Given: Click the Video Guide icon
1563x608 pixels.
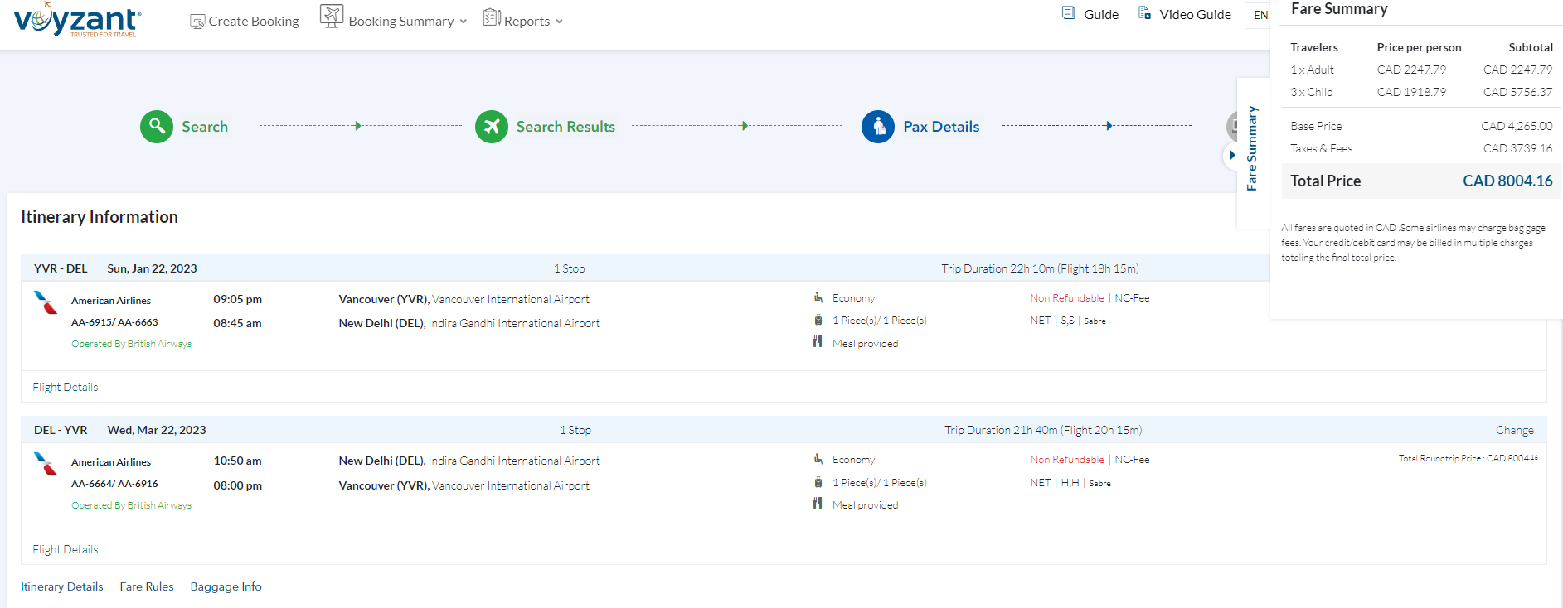Looking at the screenshot, I should (1144, 13).
